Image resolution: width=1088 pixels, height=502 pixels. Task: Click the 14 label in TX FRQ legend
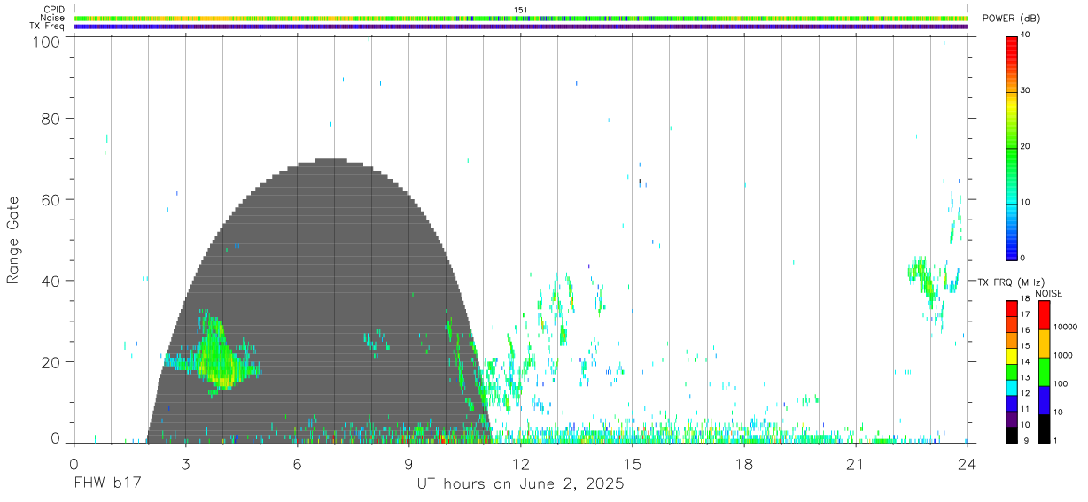1025,361
